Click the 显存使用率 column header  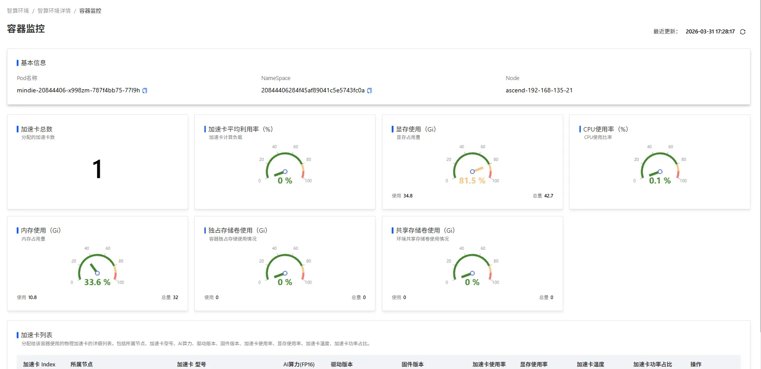pos(534,364)
